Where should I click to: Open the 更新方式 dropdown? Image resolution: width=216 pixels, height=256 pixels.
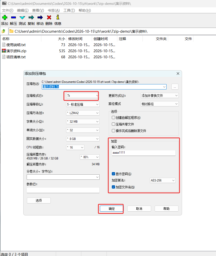pyautogui.click(x=159, y=96)
